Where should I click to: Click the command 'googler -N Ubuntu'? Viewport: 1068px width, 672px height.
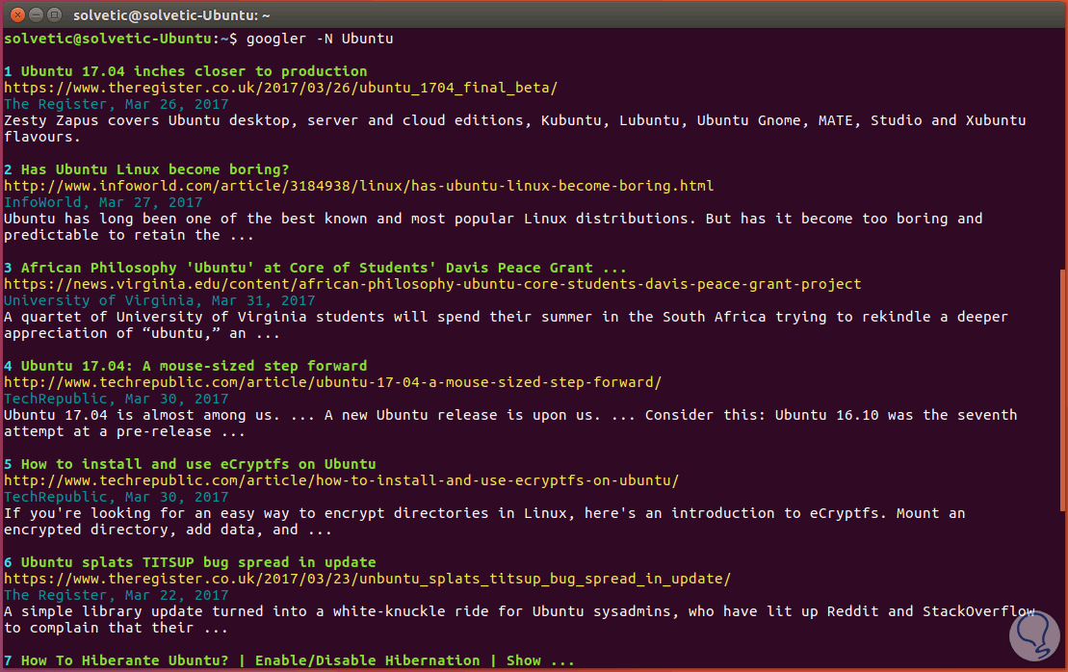[x=320, y=39]
